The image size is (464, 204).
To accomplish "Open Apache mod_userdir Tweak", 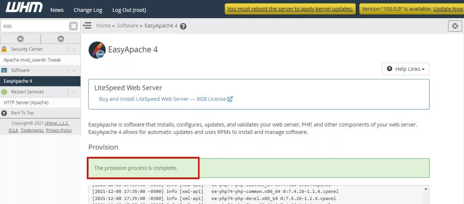I will [32, 60].
